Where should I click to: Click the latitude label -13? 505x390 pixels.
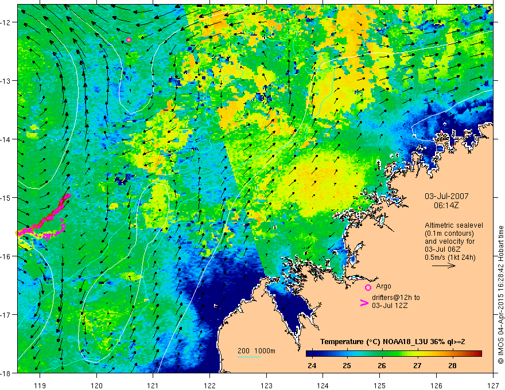[x=6, y=81]
